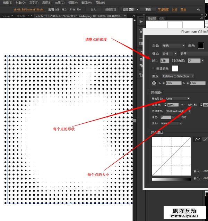Image resolution: width=208 pixels, height=221 pixels.
Task: Open the 效果(C) menu
Action: pos(60,3)
